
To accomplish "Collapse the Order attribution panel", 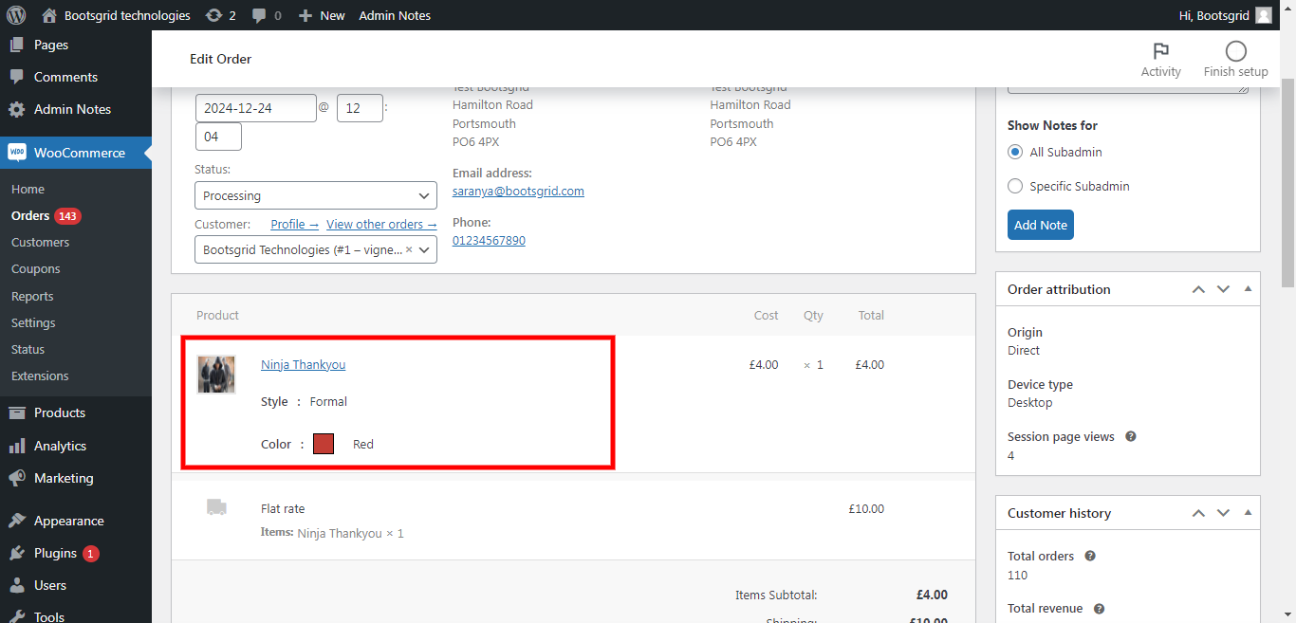I will [1248, 289].
